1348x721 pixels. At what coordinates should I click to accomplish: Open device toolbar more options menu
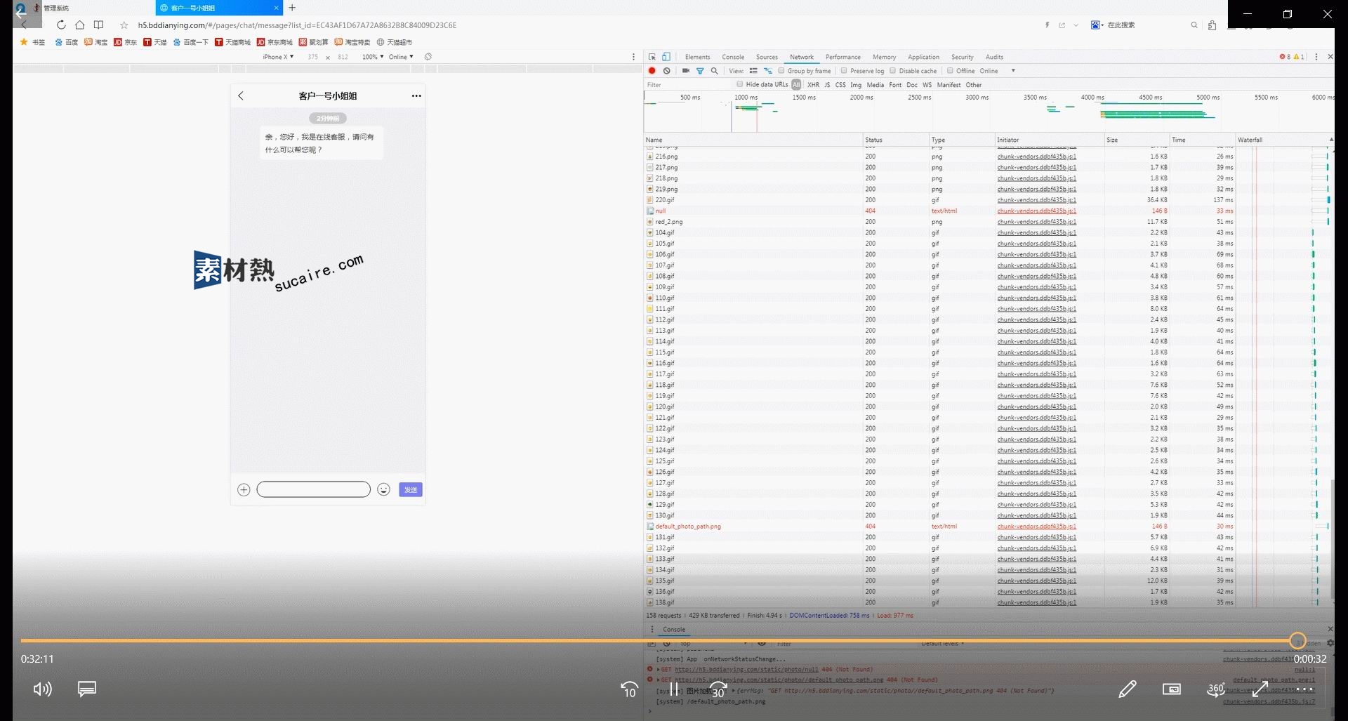coord(633,57)
